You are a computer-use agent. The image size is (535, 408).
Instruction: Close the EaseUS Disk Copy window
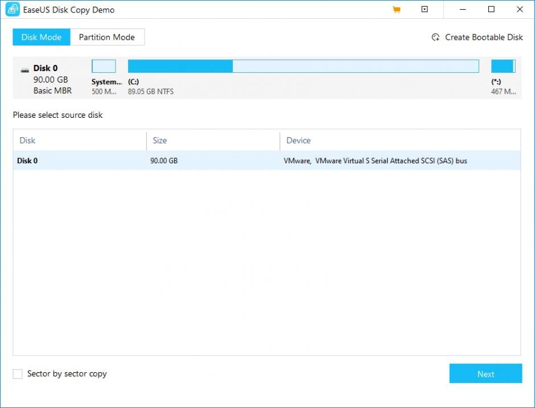tap(520, 10)
